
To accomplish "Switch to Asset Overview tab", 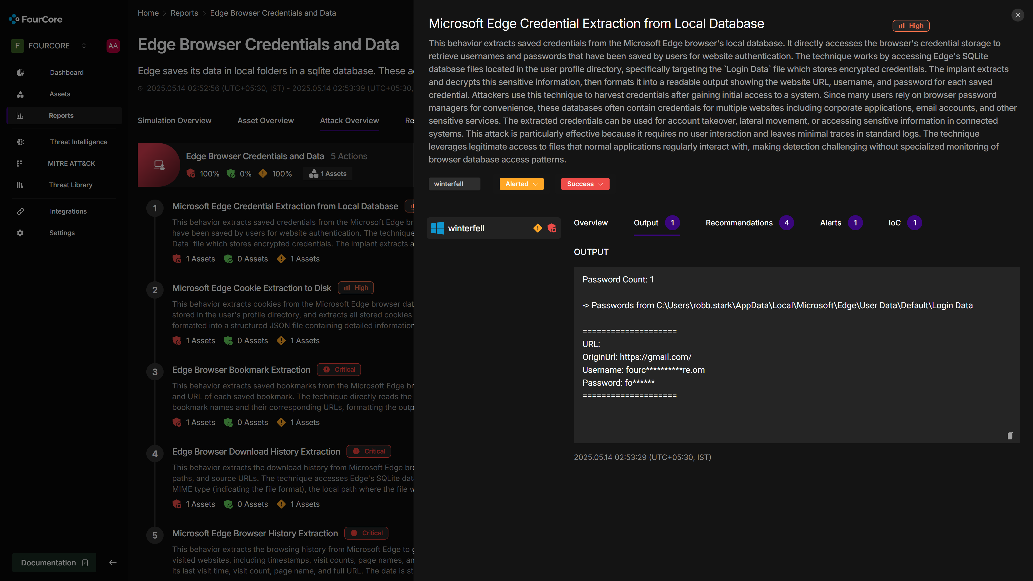I will 266,121.
